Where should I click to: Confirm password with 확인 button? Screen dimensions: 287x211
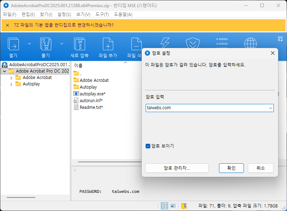[x=231, y=168]
